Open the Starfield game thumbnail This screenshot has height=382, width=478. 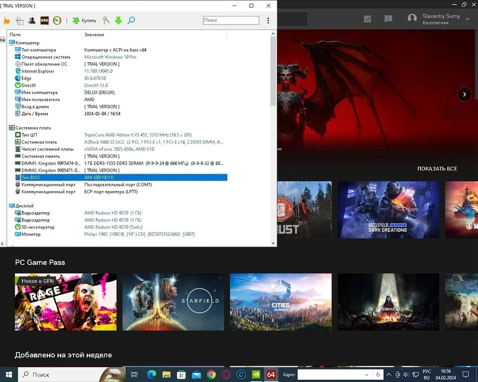173,302
